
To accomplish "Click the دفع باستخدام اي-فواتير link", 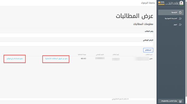I will tap(15, 59).
